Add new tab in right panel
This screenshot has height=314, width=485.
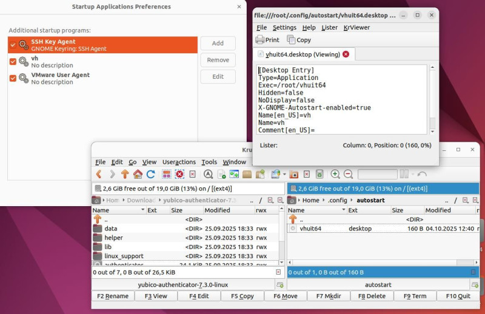(475, 285)
